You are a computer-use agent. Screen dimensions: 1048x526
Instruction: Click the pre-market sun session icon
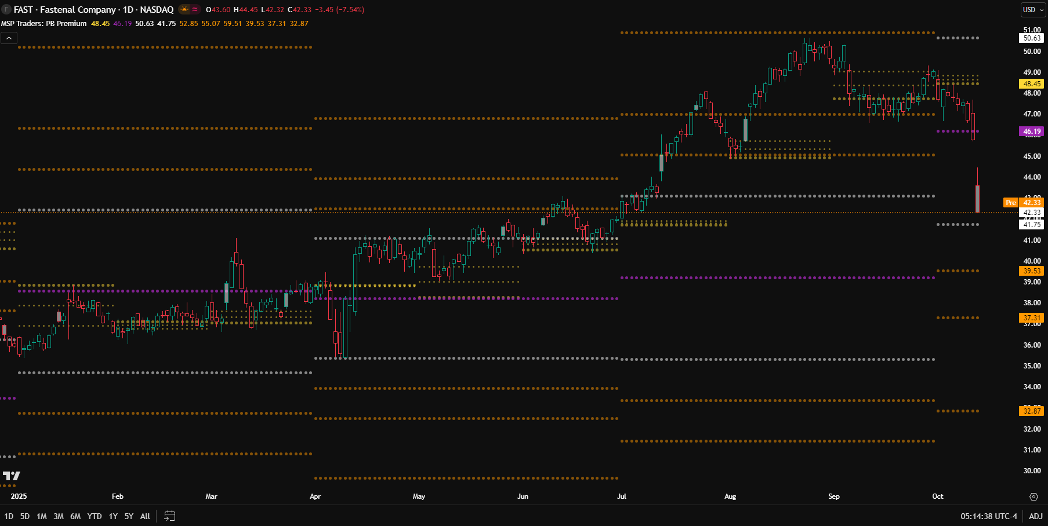[x=184, y=9]
